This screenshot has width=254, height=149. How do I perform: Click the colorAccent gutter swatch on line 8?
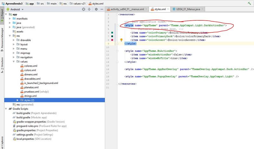tap(112, 40)
